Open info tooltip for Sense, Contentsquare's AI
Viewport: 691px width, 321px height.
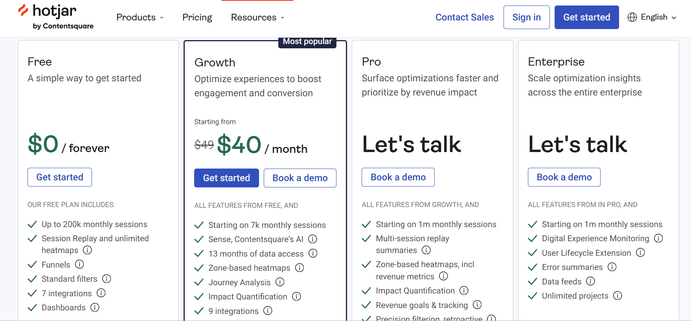point(313,239)
